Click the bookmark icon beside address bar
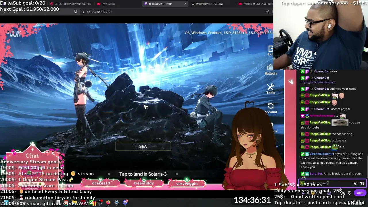This screenshot has width=368, height=207. (x=75, y=11)
